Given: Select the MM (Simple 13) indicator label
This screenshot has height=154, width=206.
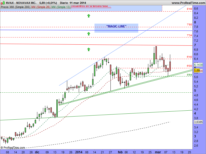Looking at the screenshot, I should pos(61,7).
